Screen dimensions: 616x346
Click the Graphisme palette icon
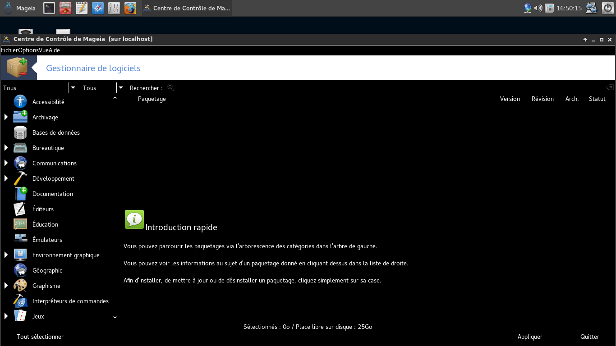pyautogui.click(x=20, y=286)
